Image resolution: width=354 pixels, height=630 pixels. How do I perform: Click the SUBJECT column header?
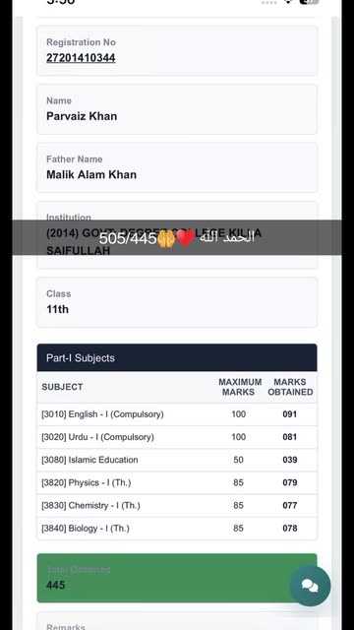(x=62, y=387)
